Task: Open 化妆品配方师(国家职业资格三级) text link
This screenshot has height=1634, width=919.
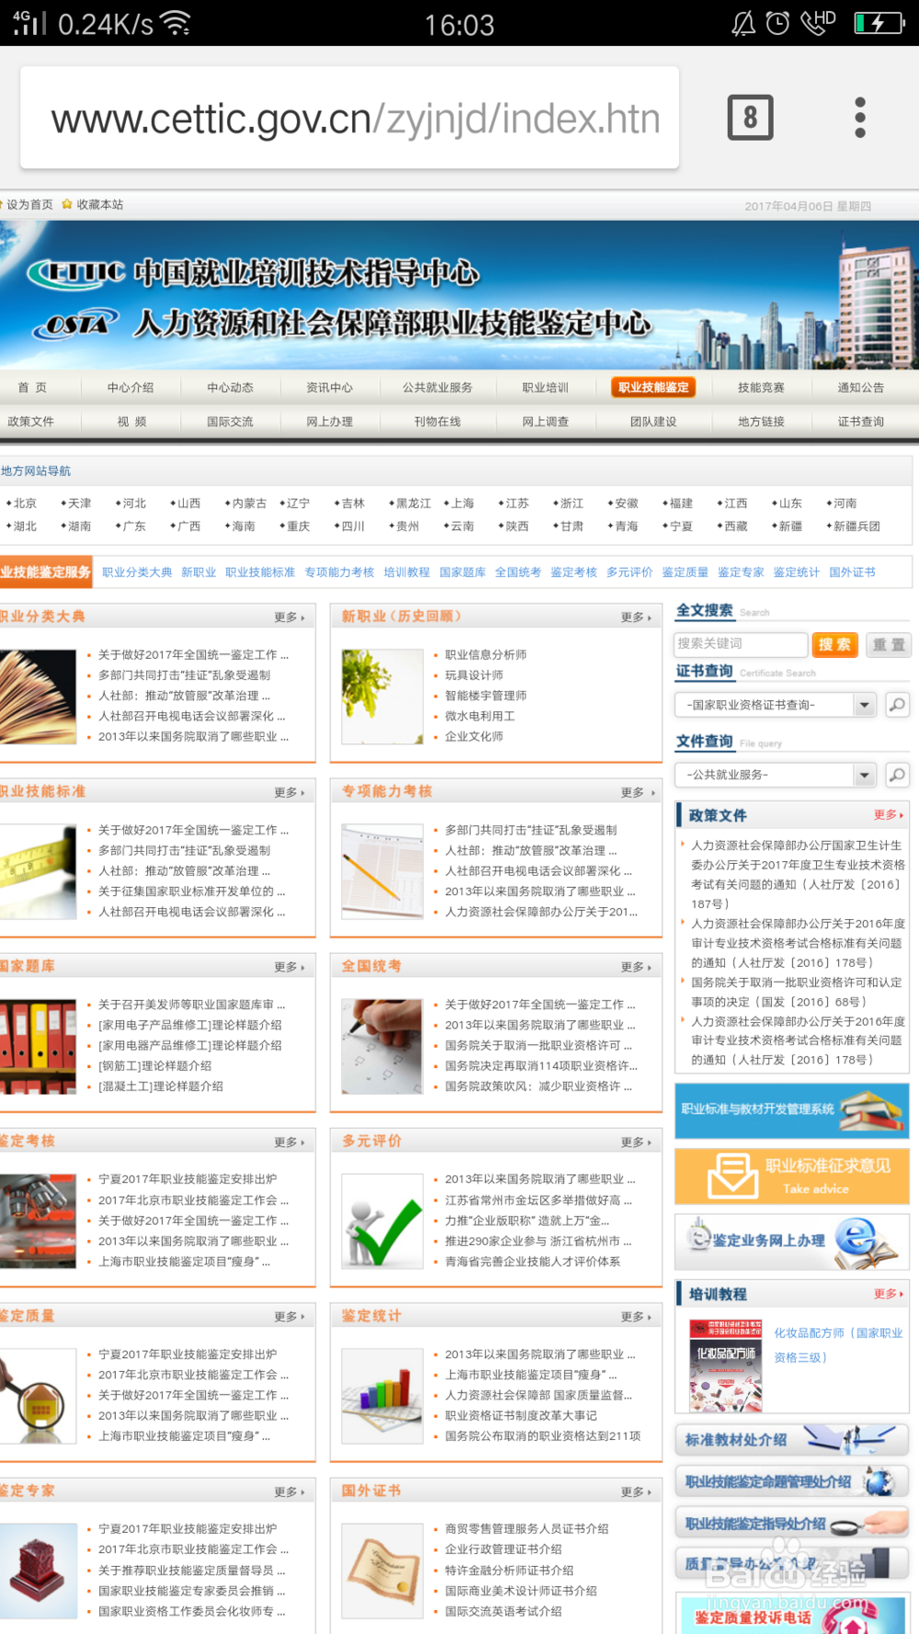Action: click(838, 1345)
